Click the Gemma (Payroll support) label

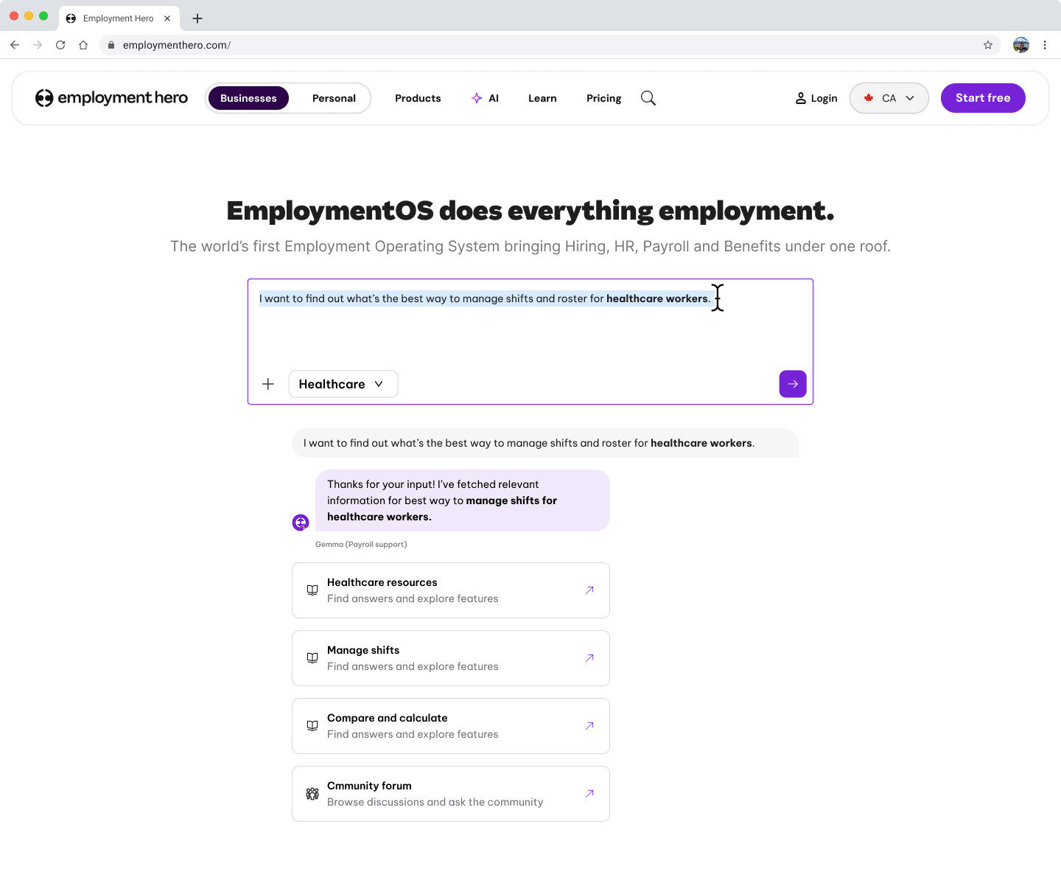tap(361, 544)
